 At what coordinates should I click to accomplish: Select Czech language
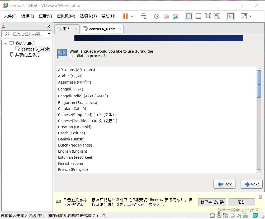(157, 133)
